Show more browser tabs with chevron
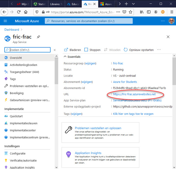 120,4
